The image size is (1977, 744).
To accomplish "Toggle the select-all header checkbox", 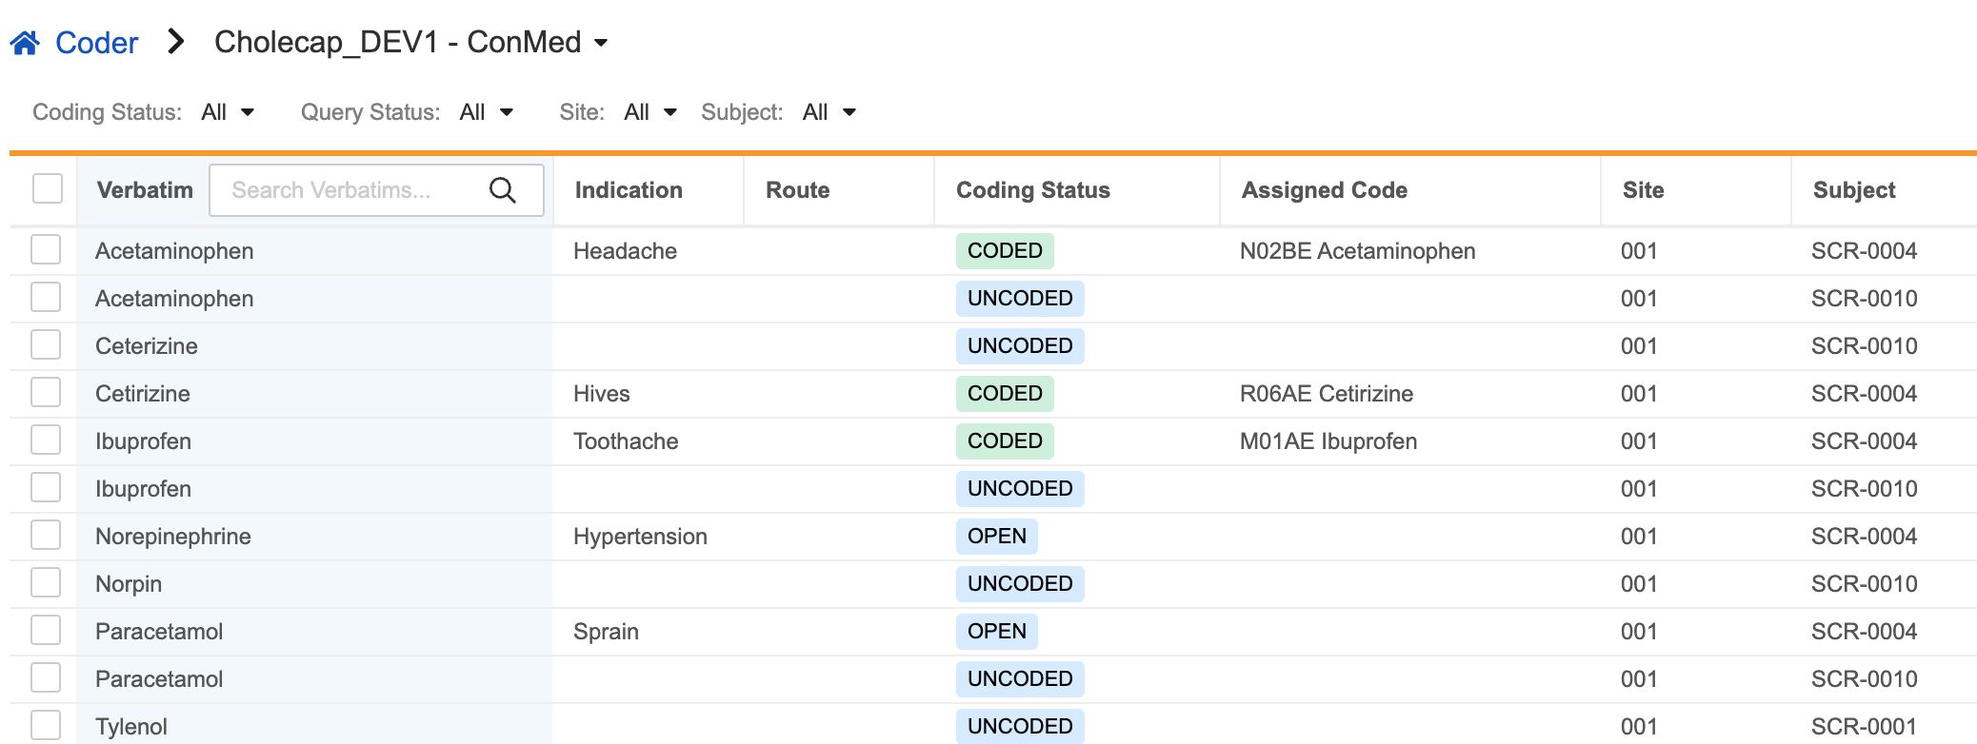I will click(x=48, y=188).
